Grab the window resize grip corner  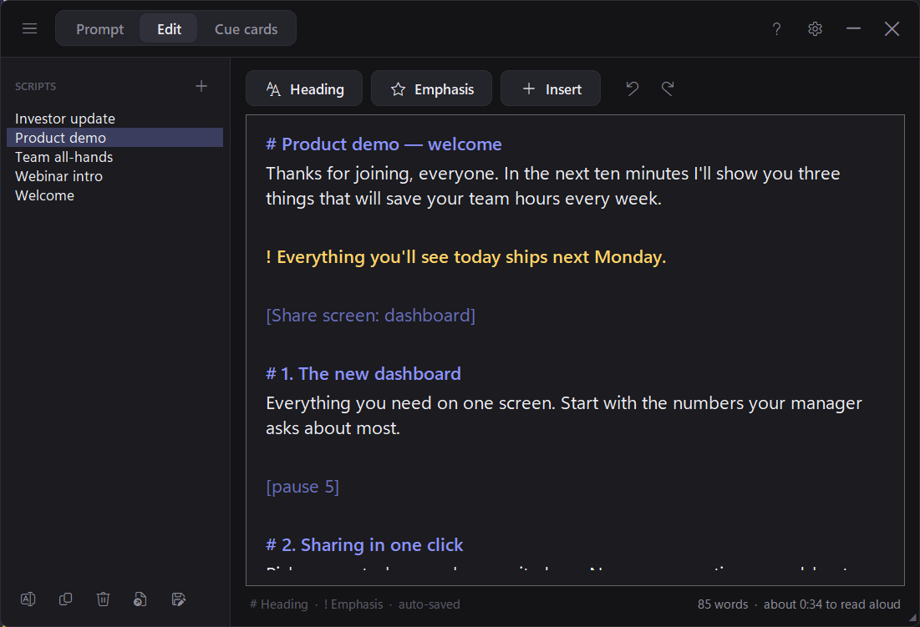(x=913, y=619)
